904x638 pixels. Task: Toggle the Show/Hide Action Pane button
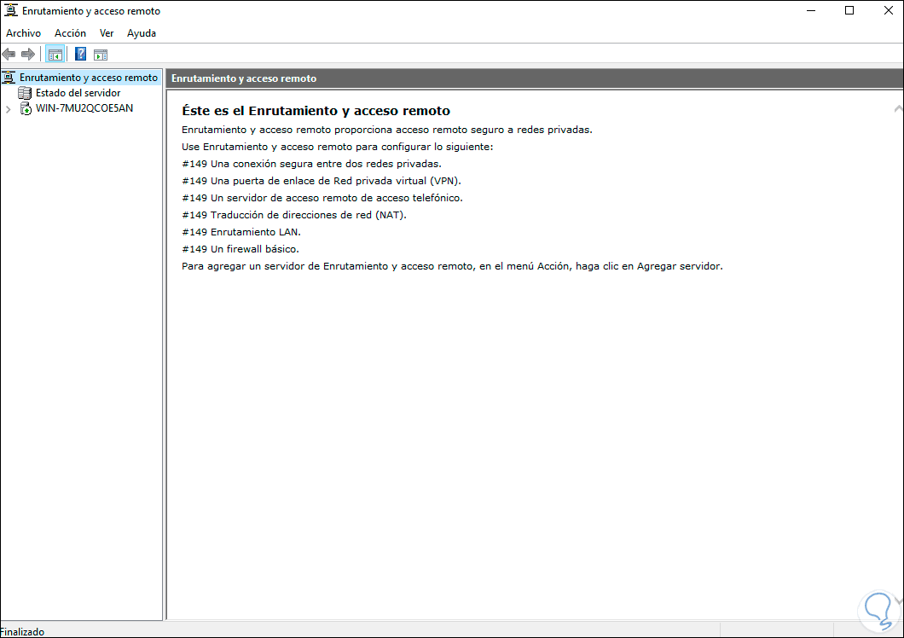[x=101, y=55]
